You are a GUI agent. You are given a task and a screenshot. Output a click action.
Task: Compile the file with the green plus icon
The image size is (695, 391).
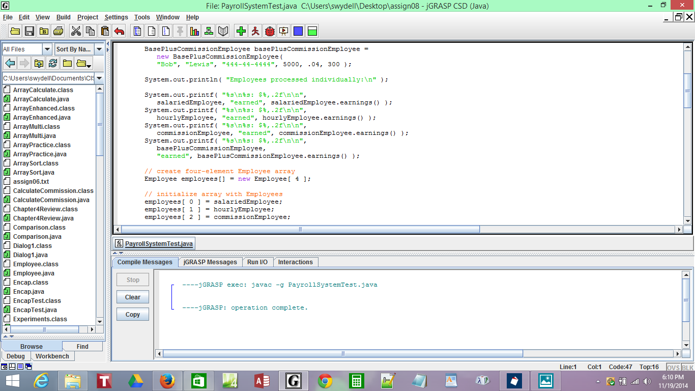point(242,31)
